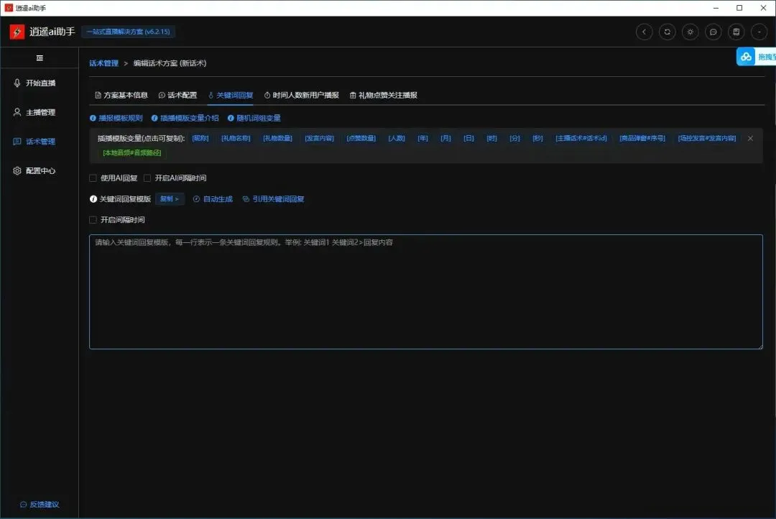This screenshot has height=519, width=776.
Task: Copy the green [本地音频#音频路径] tag
Action: (132, 152)
